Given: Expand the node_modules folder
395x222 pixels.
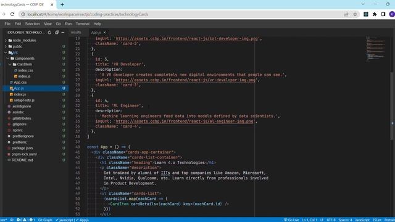Looking at the screenshot, I should click(x=24, y=40).
